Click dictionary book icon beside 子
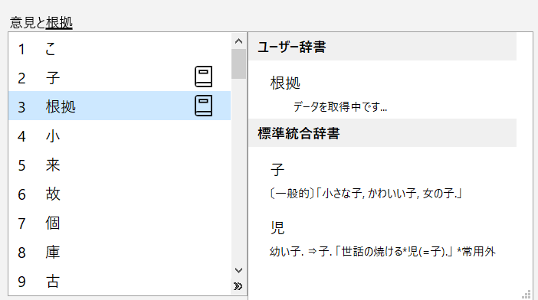Screen dimensions: 538x300 pos(203,77)
